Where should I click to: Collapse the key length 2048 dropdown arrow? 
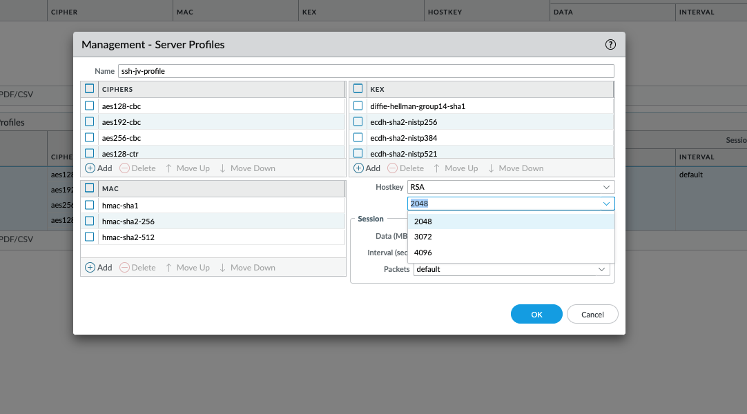click(606, 204)
